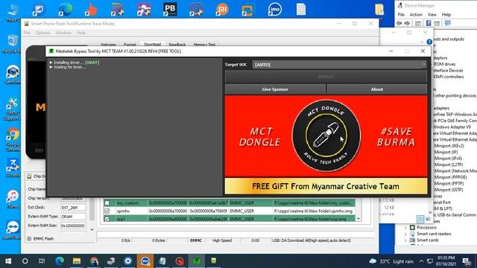Expand the Processors node in Device Manager
Image resolution: width=477 pixels, height=268 pixels.
(405, 227)
